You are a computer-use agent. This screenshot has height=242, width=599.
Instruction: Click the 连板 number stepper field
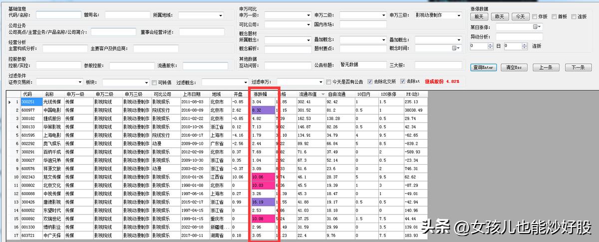(516, 46)
